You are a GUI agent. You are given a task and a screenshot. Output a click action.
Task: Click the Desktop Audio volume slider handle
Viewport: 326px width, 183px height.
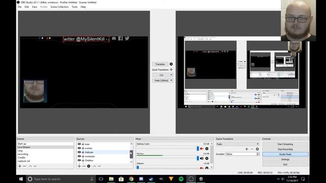(198, 148)
